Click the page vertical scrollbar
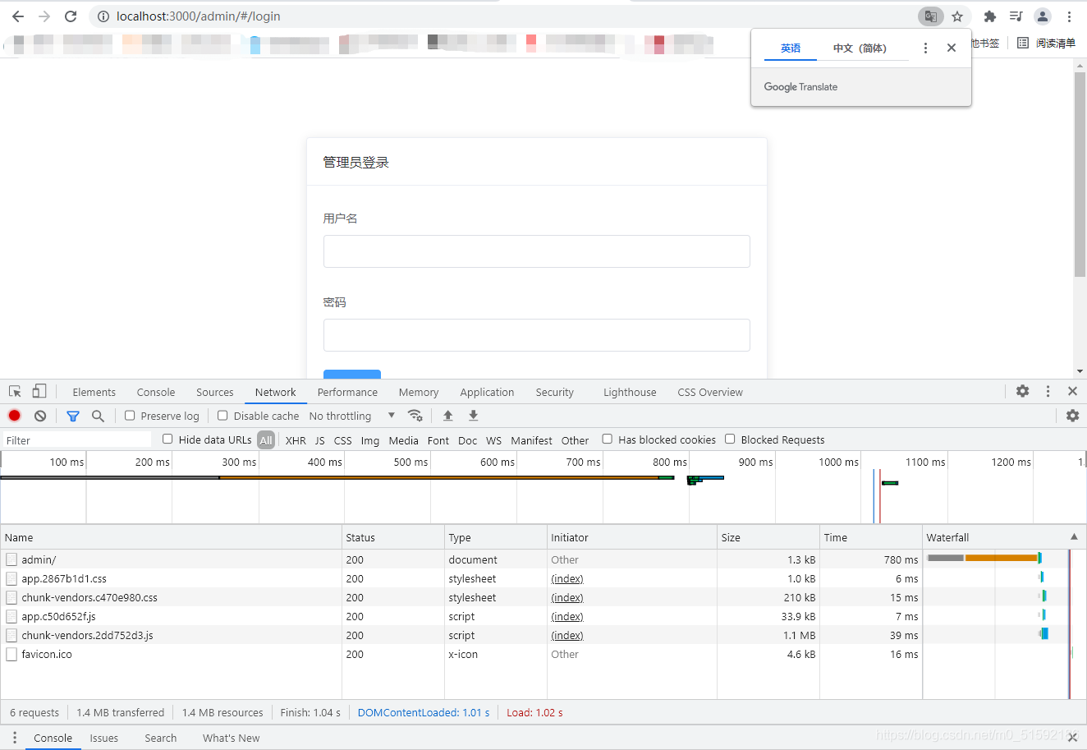This screenshot has height=750, width=1087. coord(1080,174)
